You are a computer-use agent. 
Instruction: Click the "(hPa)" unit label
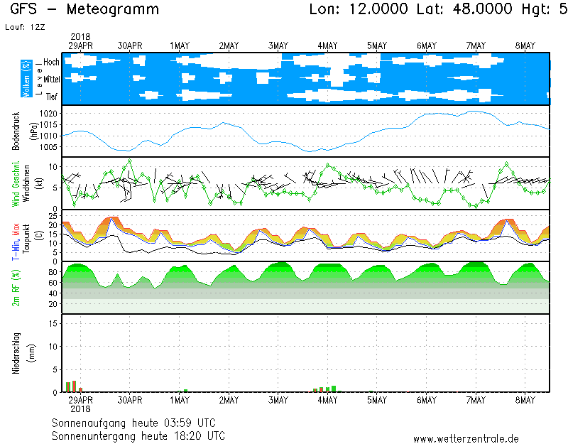click(34, 131)
